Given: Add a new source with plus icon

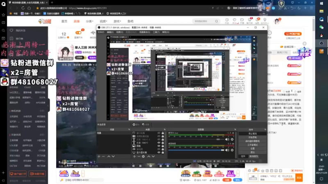Looking at the screenshot, I should click(134, 156).
